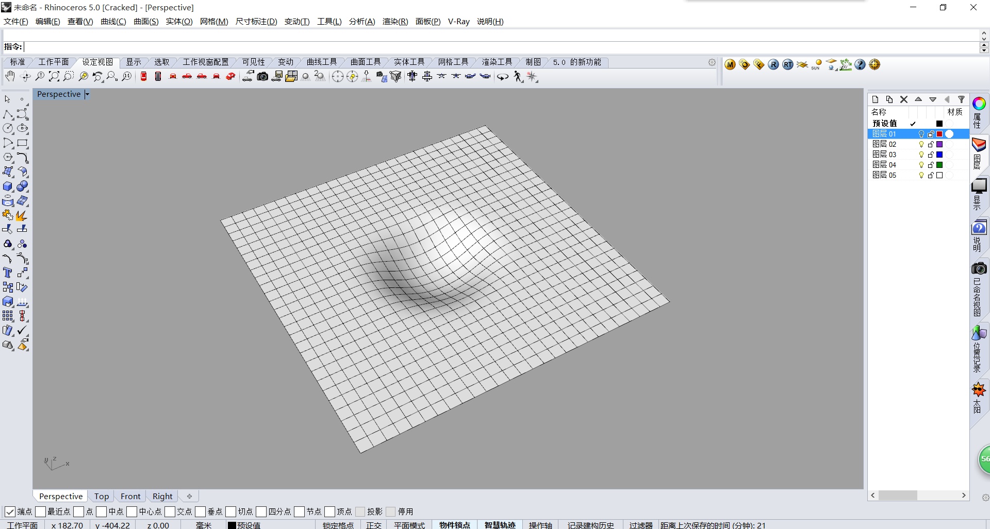Click the V-Ray RT render icon

(787, 65)
